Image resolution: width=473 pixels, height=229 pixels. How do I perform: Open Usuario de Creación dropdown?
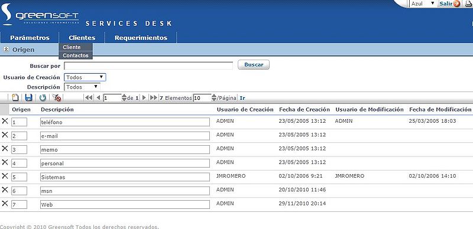(85, 77)
